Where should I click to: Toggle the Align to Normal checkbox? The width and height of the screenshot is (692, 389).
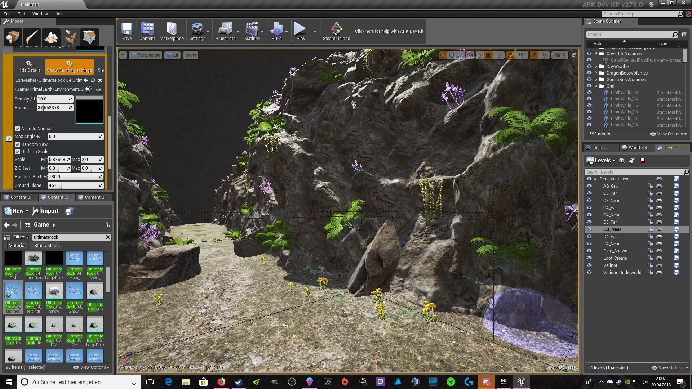click(x=18, y=129)
